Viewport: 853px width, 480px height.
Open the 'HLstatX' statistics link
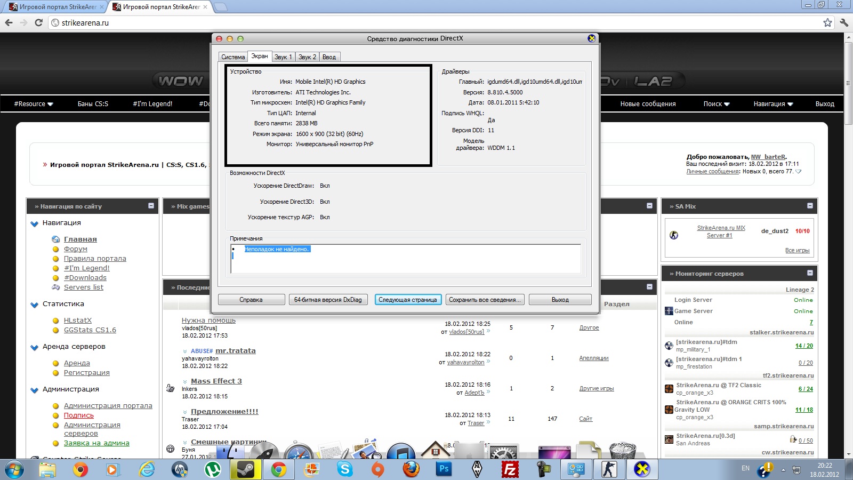[x=78, y=321]
